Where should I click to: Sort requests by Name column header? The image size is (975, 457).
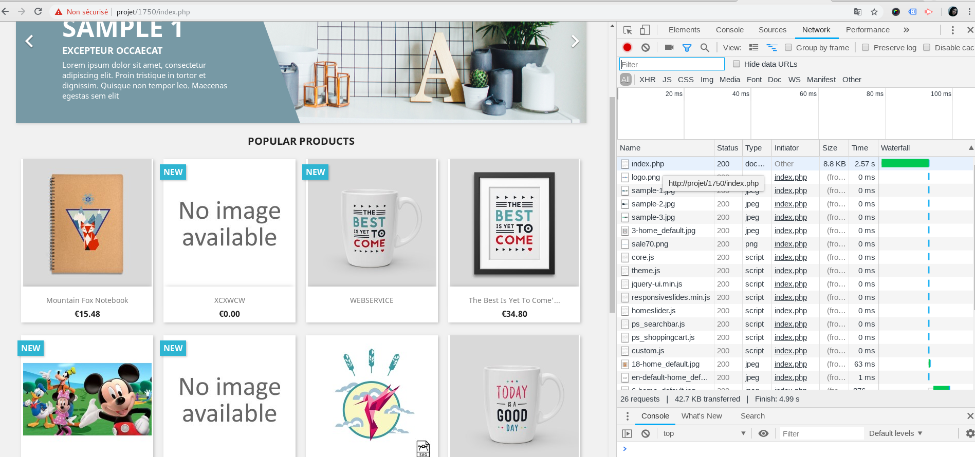665,148
